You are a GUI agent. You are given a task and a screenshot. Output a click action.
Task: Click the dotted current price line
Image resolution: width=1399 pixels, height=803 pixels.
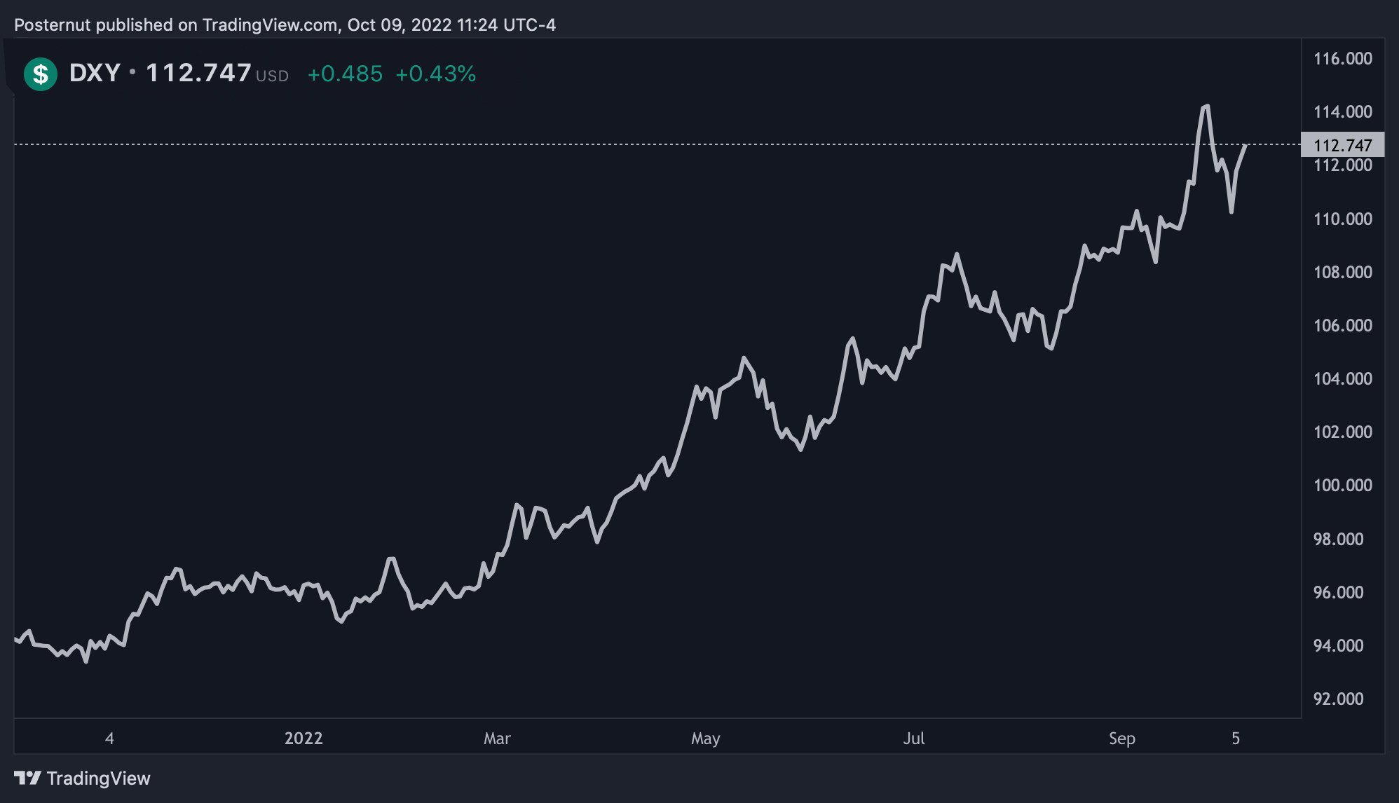pos(657,144)
